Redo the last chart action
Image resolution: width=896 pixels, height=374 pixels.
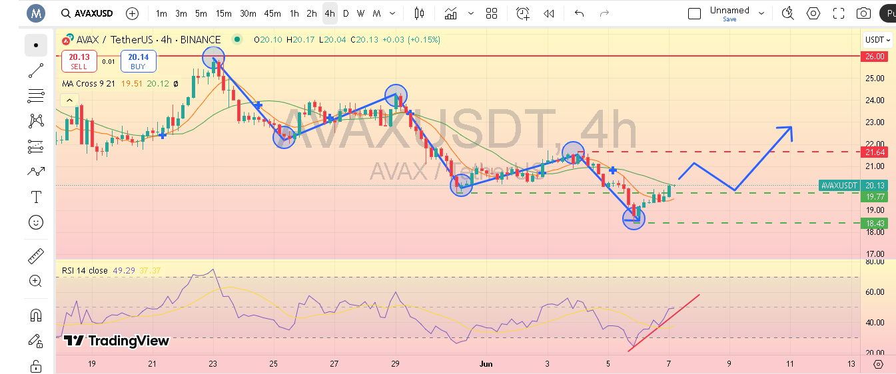point(604,13)
